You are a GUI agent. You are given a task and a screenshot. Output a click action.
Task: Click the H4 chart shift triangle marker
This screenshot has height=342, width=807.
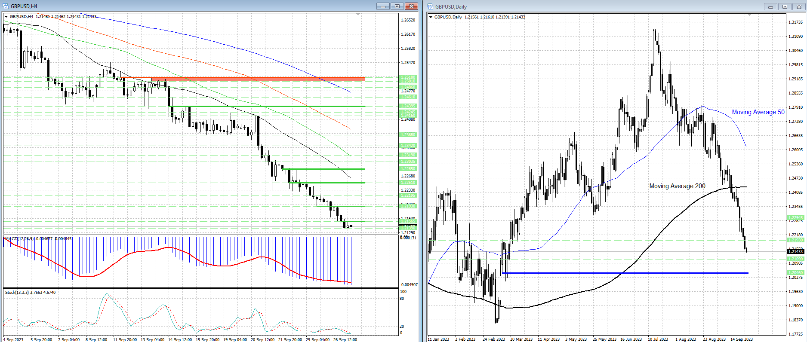358,15
